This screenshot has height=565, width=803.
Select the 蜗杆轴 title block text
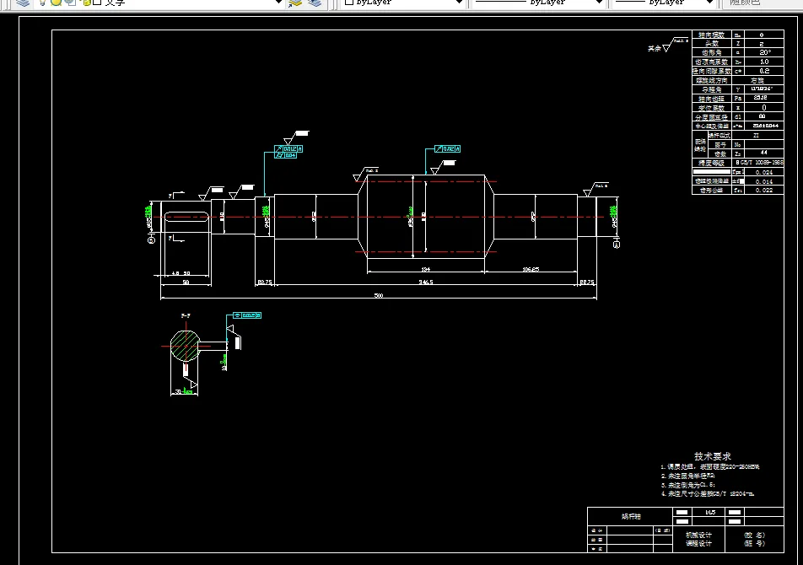[x=631, y=516]
